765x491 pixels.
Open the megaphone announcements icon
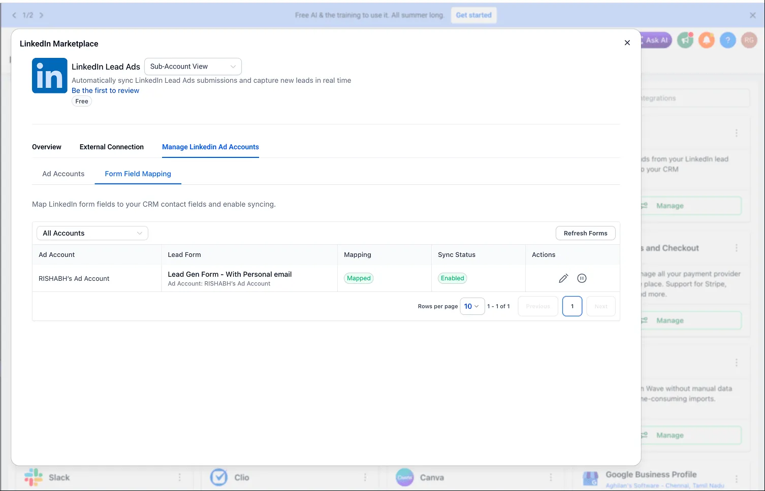pos(685,40)
